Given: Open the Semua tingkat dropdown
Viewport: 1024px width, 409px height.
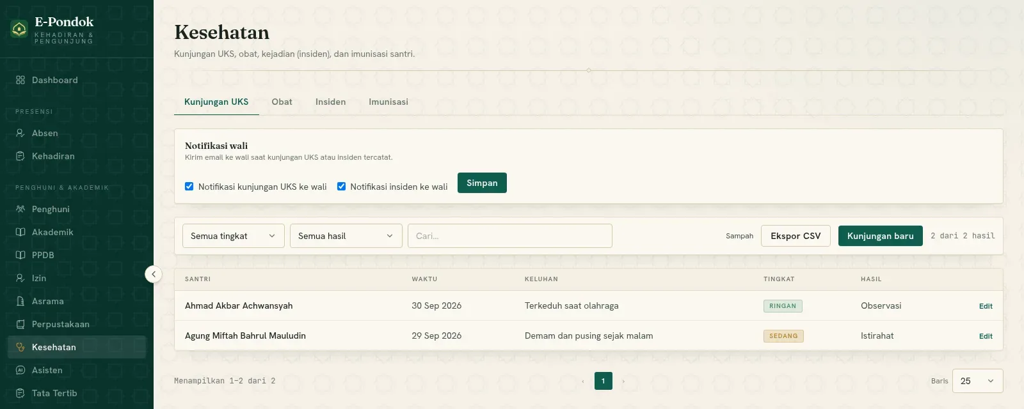Looking at the screenshot, I should click(234, 236).
